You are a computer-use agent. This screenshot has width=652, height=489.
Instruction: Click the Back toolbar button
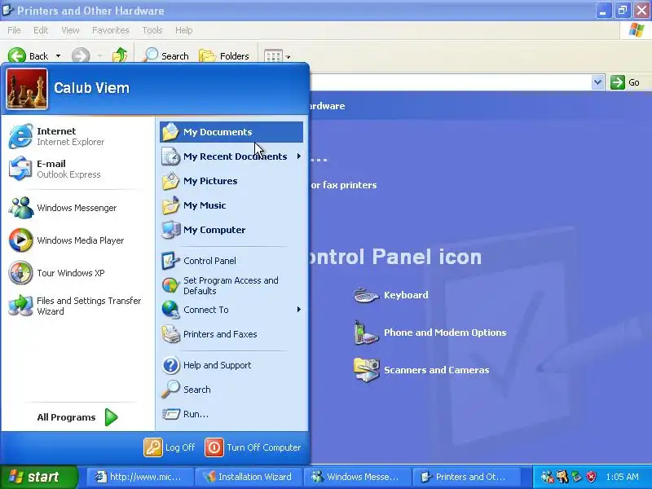click(x=29, y=55)
